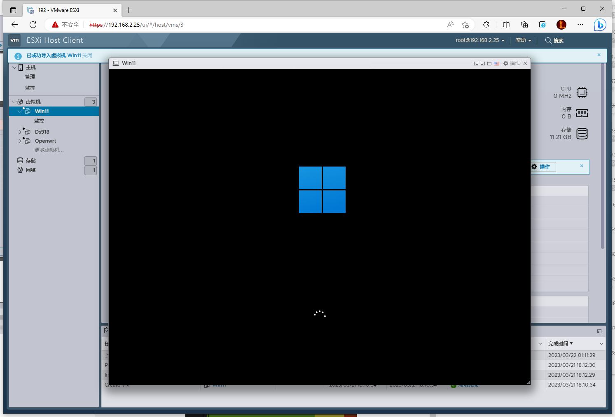This screenshot has width=615, height=417.
Task: Click the 不安全 security warning
Action: (65, 25)
